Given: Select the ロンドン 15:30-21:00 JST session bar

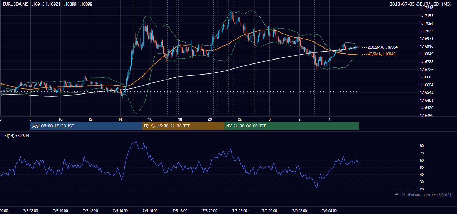Looking at the screenshot, I should tap(183, 126).
